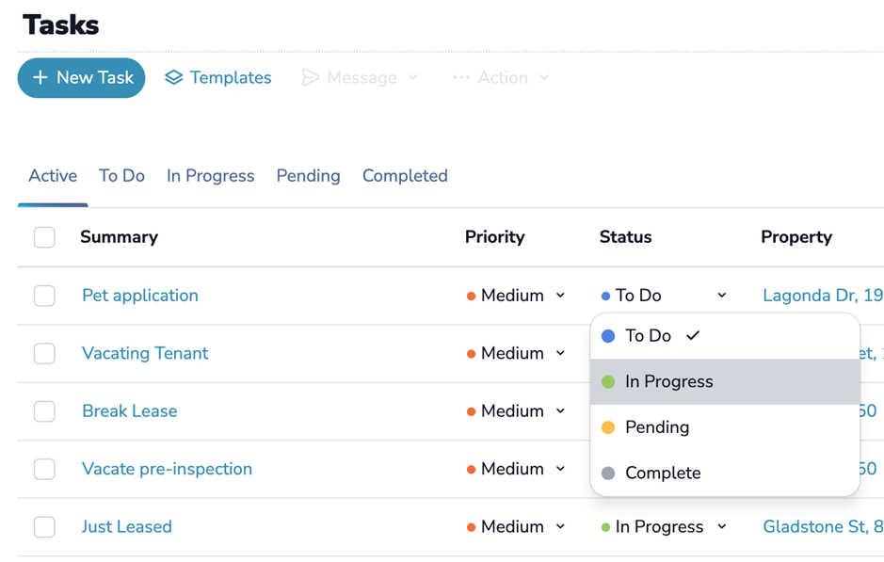Select the Pending tab
The image size is (884, 562).
[308, 175]
